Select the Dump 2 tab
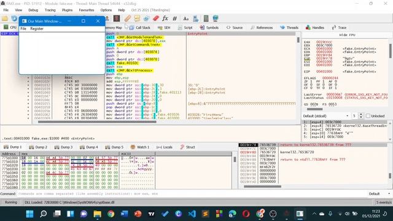 coord(38,147)
